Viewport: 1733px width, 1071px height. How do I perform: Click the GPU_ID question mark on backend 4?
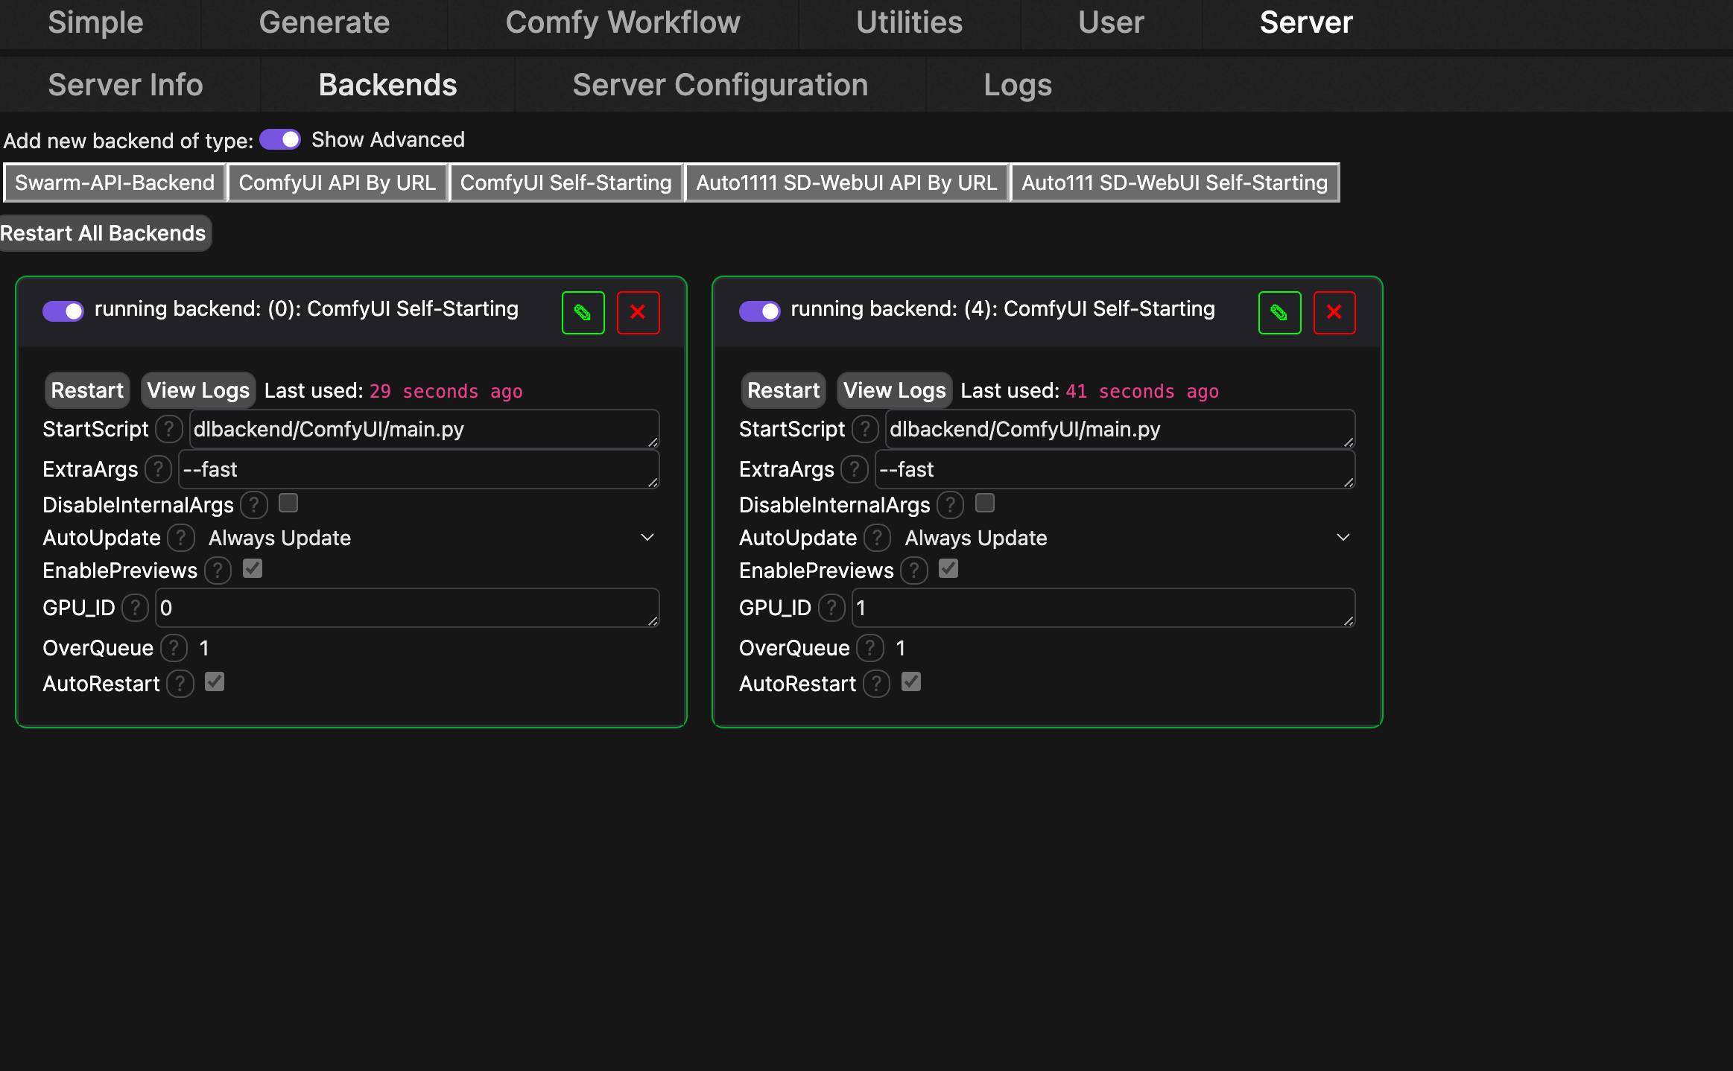pyautogui.click(x=831, y=608)
